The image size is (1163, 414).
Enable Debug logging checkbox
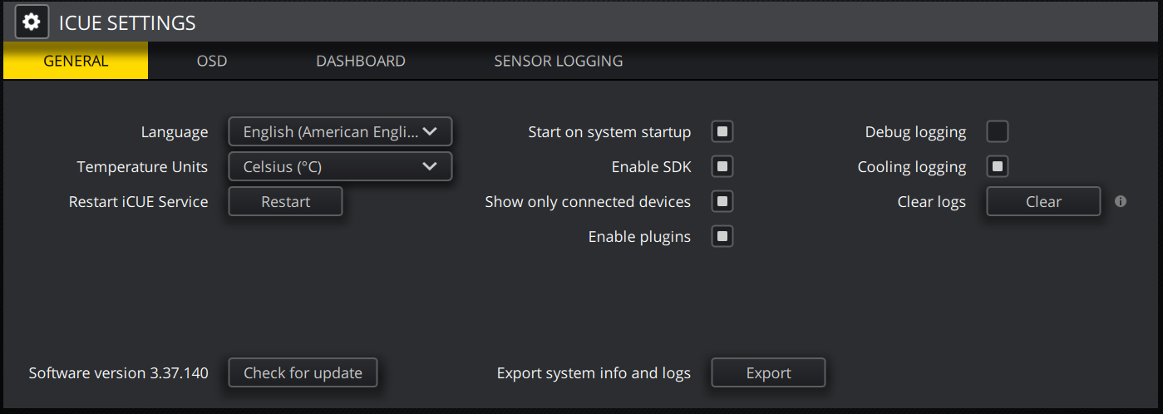[998, 131]
